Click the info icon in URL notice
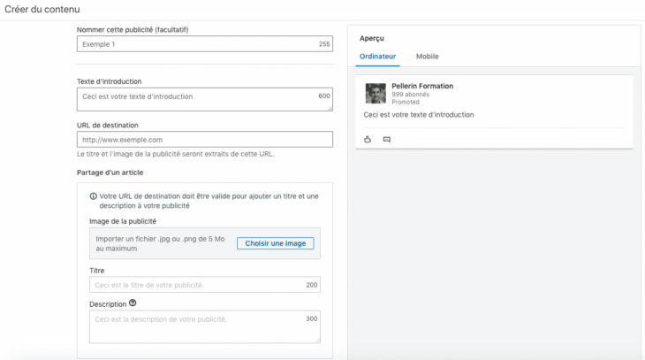This screenshot has height=360, width=645. click(94, 195)
